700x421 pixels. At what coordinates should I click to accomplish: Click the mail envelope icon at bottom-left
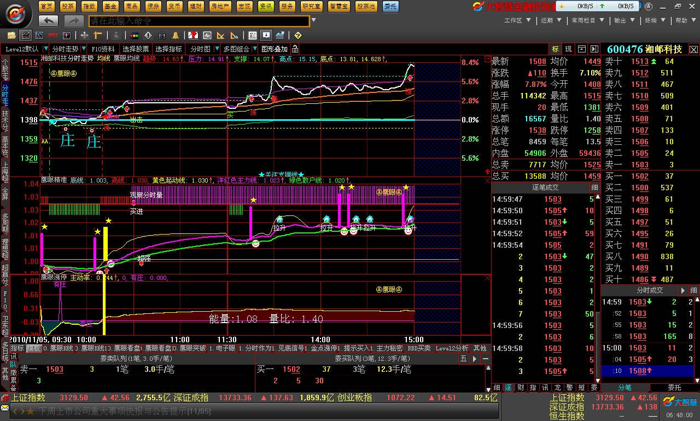[5, 408]
